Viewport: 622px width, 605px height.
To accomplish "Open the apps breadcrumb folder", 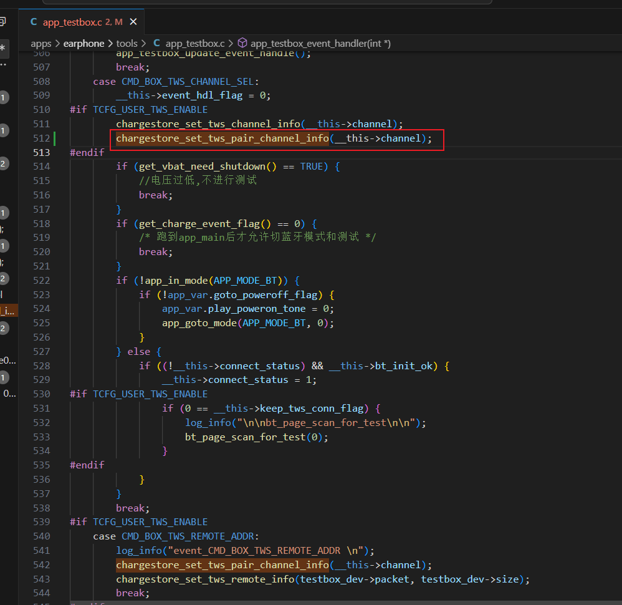I will [x=41, y=43].
